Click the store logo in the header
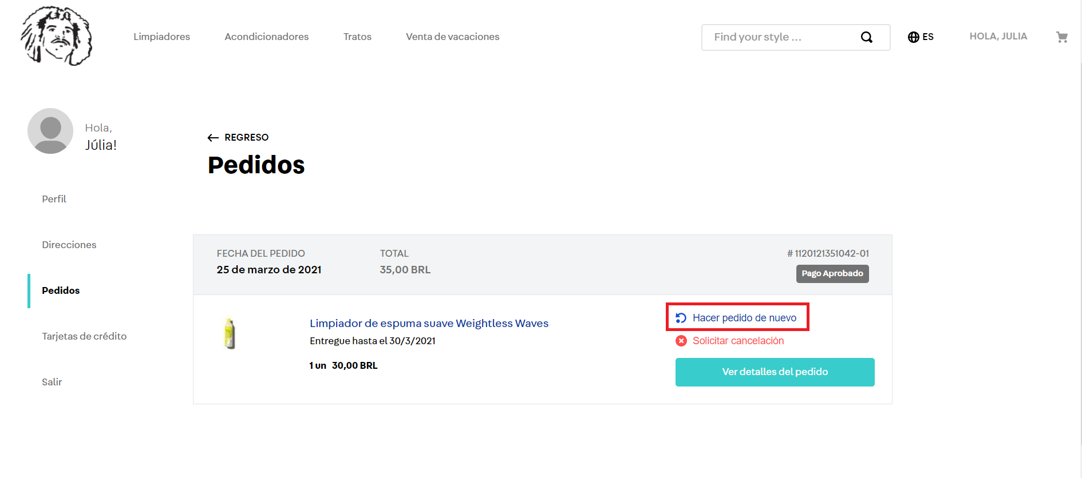The width and height of the screenshot is (1082, 478). [56, 36]
